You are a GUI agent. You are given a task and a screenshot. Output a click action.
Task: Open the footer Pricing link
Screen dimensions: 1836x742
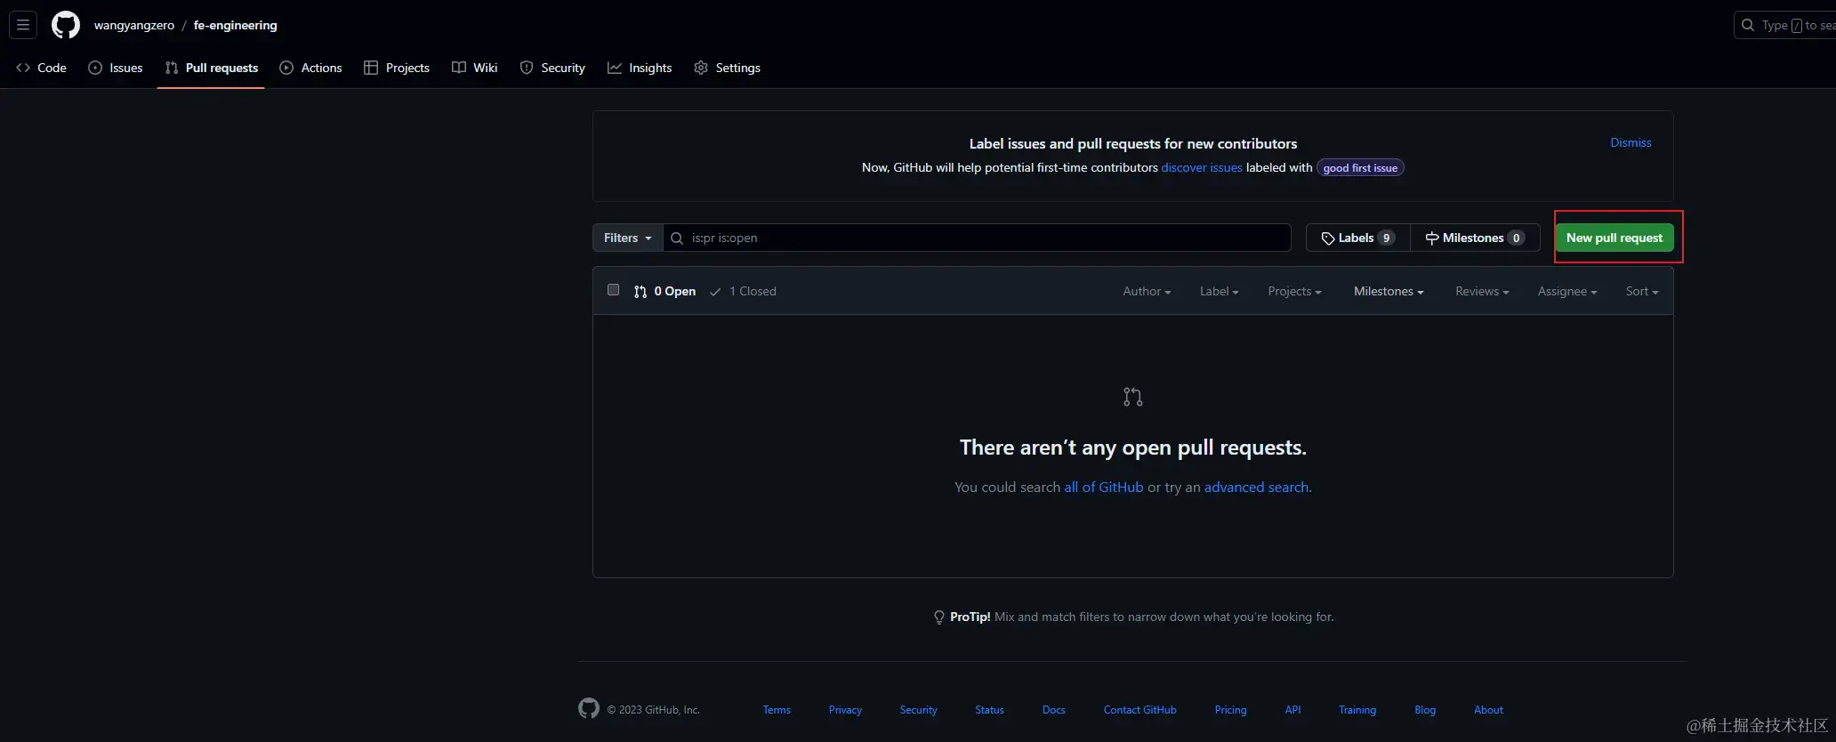pyautogui.click(x=1230, y=710)
